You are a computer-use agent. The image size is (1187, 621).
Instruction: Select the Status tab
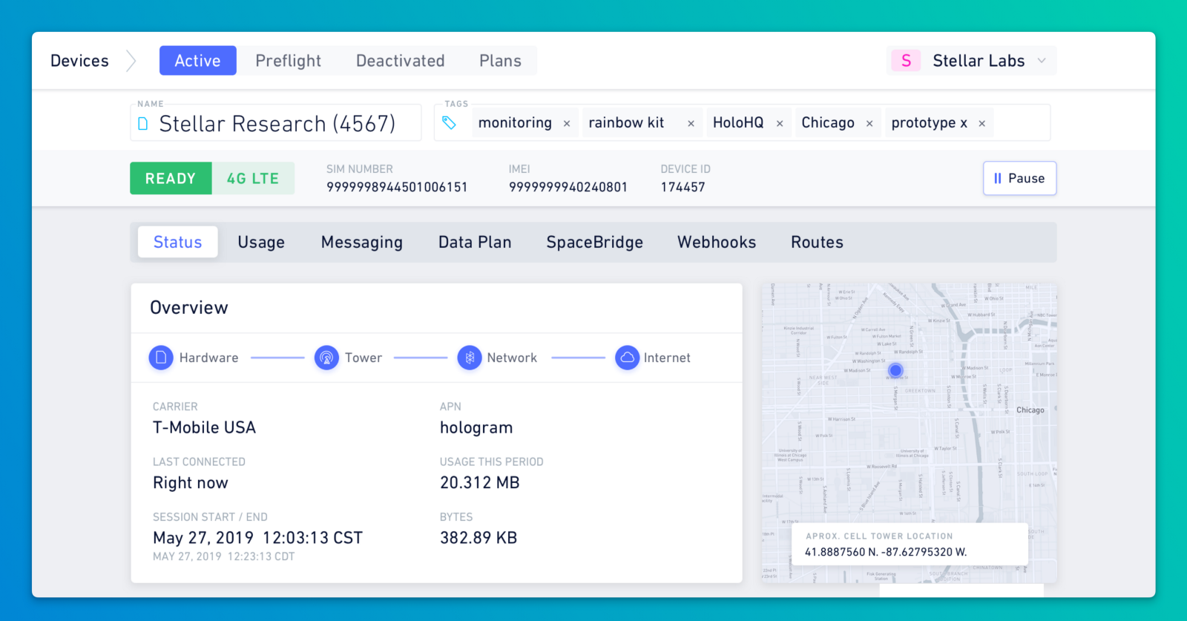pos(177,242)
